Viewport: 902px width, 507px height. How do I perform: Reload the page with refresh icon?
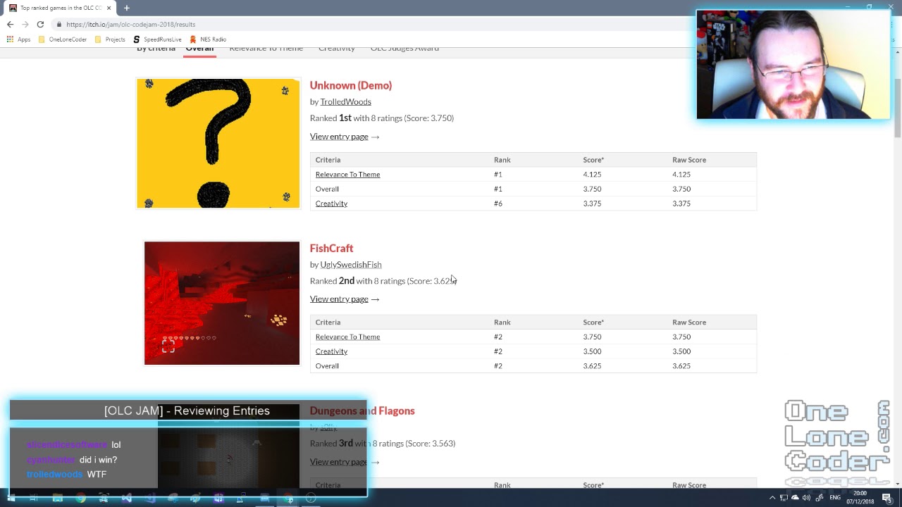click(40, 24)
